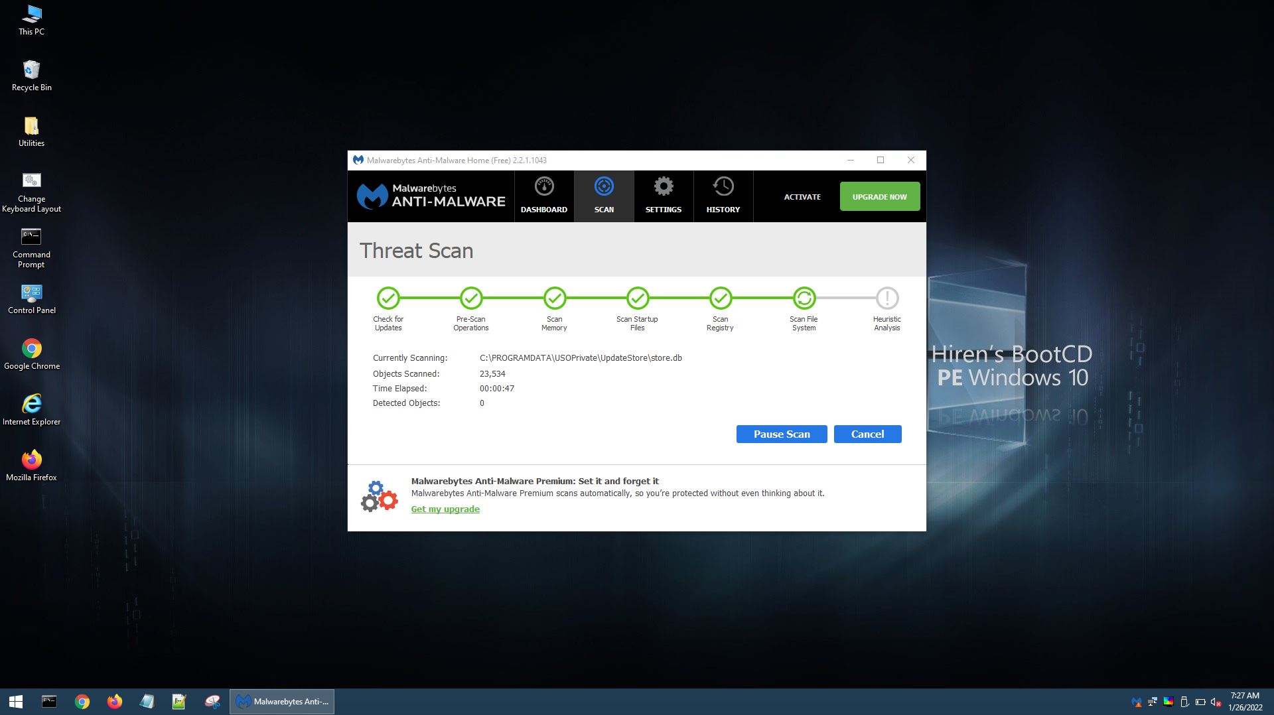The height and width of the screenshot is (715, 1274).
Task: Click the colorful display tray icon
Action: (1168, 702)
